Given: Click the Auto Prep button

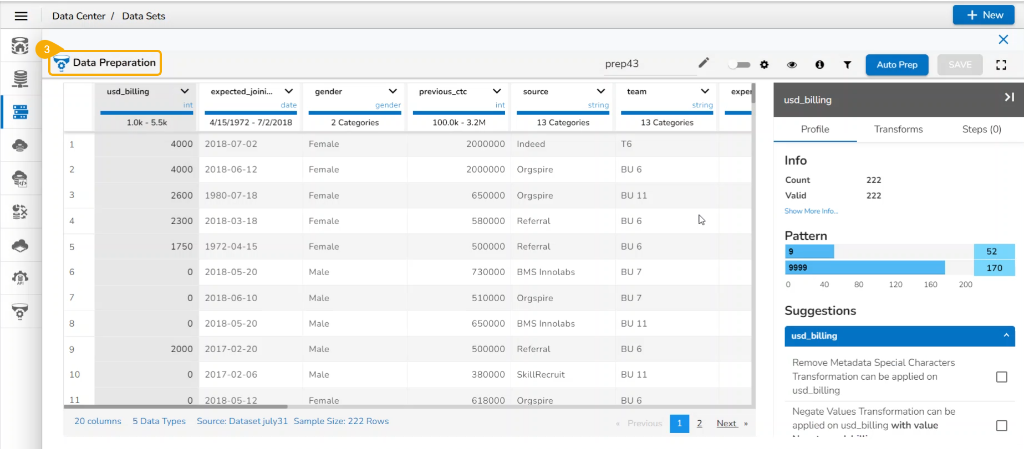Looking at the screenshot, I should [896, 65].
